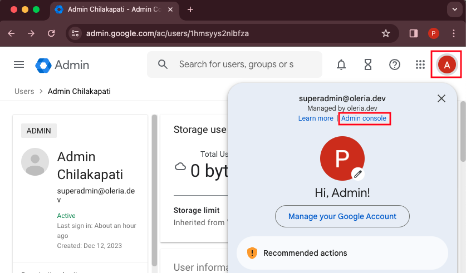Viewport: 466px width, 273px height.
Task: Reload the current page
Action: point(51,33)
